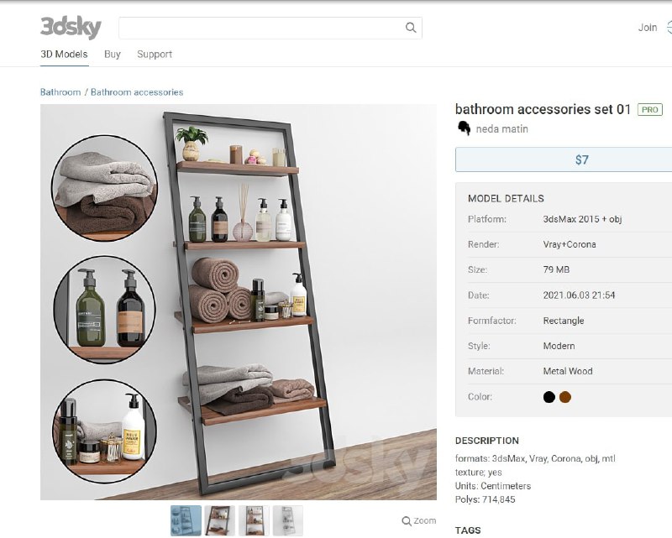The image size is (672, 538).
Task: Click the Join link
Action: pyautogui.click(x=648, y=28)
